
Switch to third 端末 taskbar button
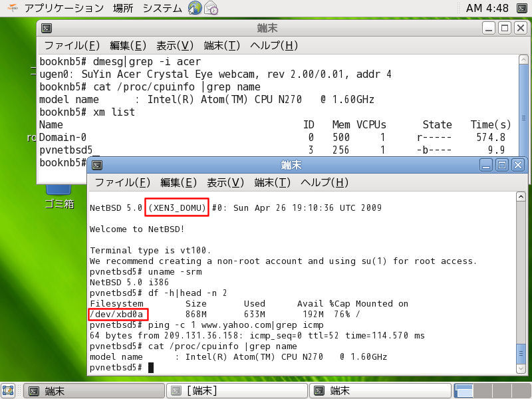point(380,391)
